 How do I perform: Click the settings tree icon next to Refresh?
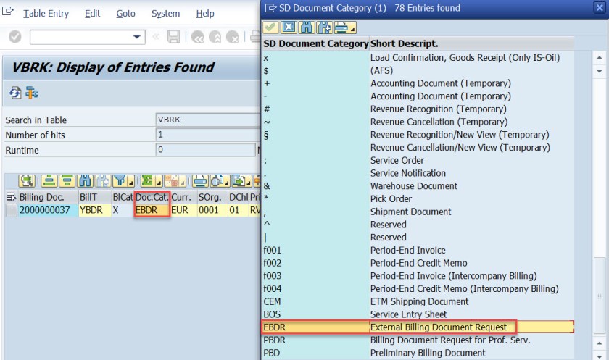tap(32, 93)
